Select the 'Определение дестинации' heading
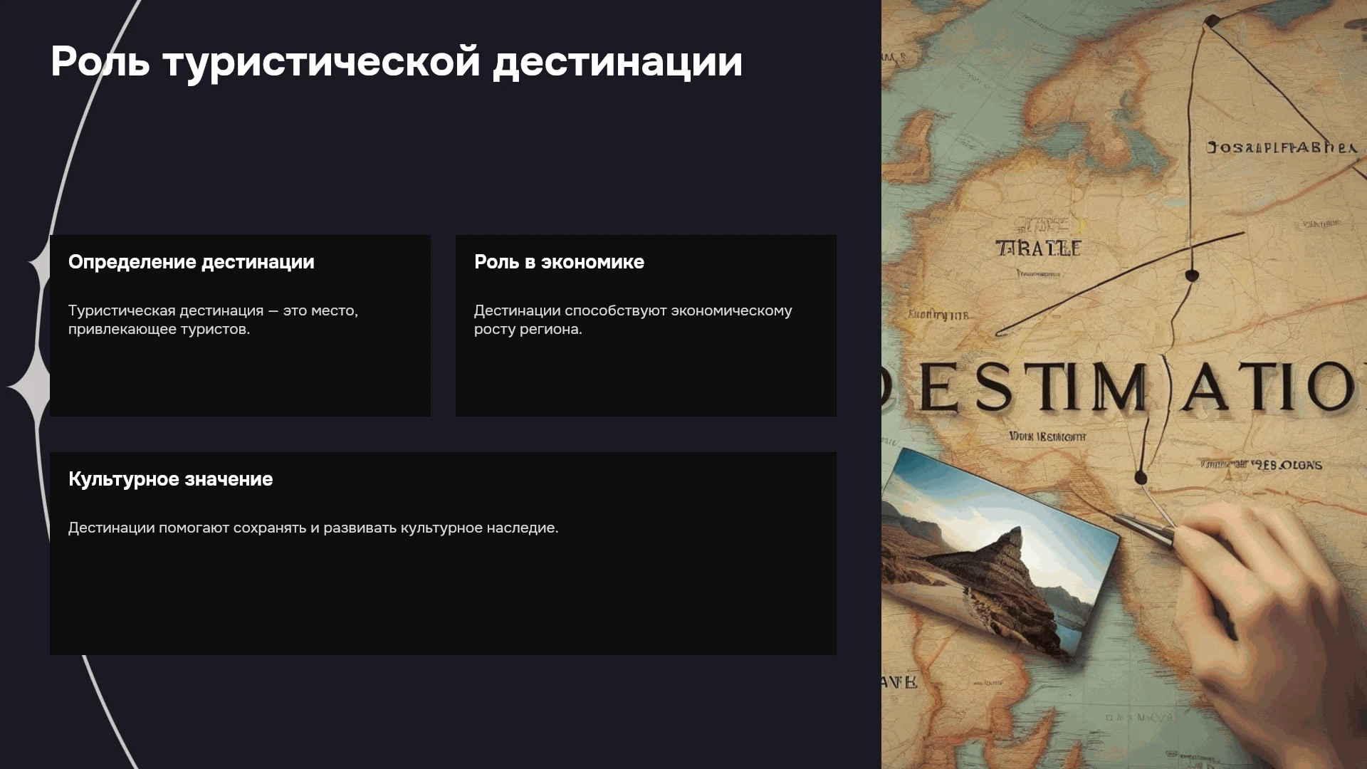 click(191, 262)
